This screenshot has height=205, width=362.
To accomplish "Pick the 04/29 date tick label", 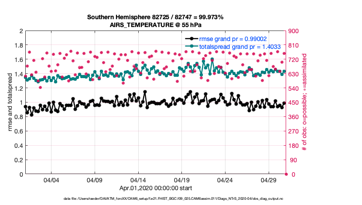I will coord(268,180).
